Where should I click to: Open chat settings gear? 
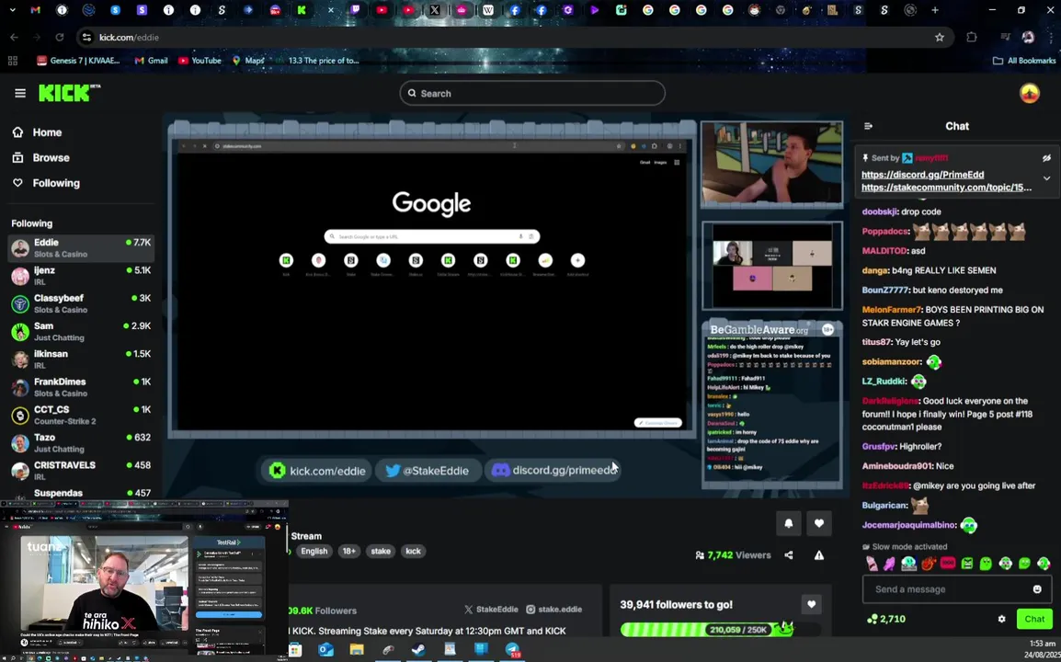1001,619
